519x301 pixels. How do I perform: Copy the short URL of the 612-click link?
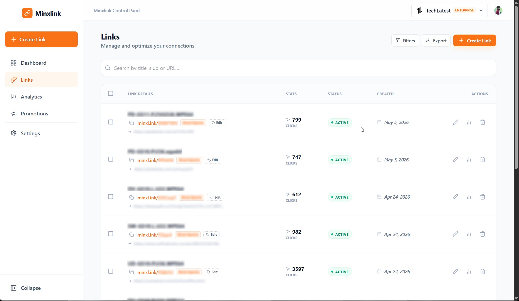click(132, 198)
